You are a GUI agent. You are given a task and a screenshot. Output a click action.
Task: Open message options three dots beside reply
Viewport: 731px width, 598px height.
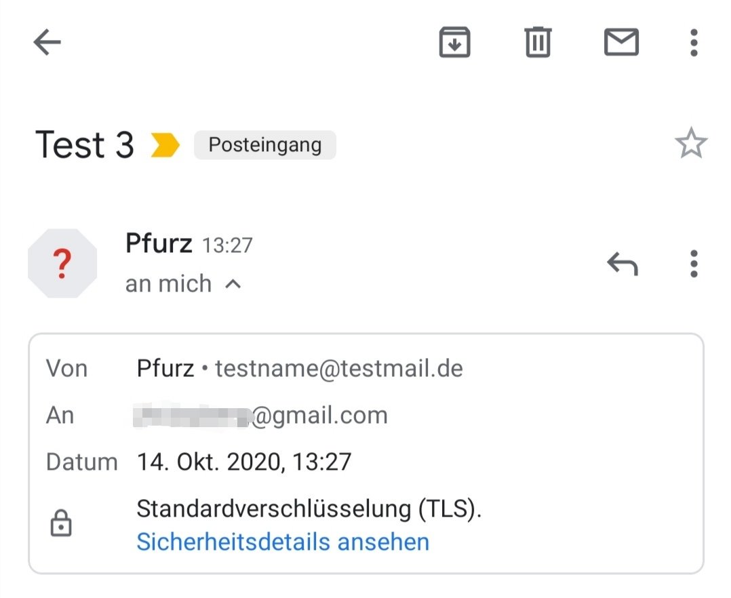click(694, 264)
